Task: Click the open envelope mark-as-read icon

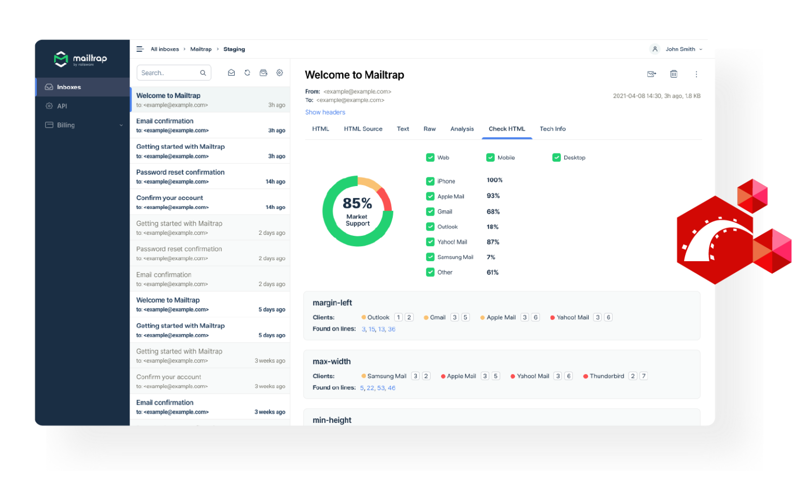Action: click(231, 73)
